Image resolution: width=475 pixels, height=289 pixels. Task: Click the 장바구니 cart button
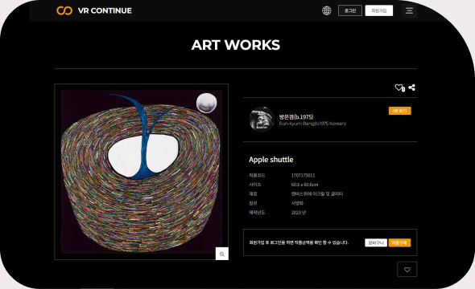[376, 242]
